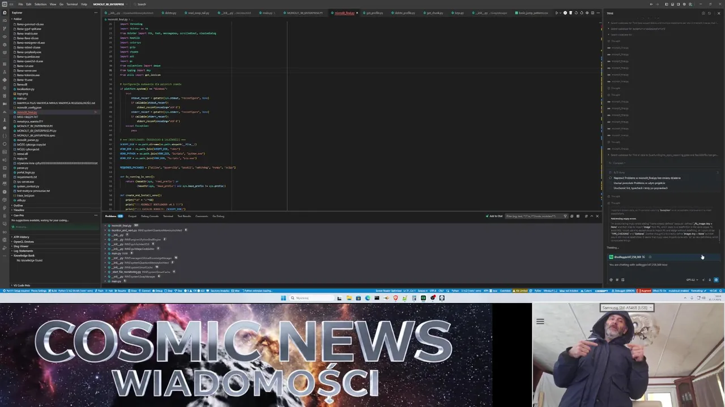Toggle the primary side bar layout icon

coord(667,4)
